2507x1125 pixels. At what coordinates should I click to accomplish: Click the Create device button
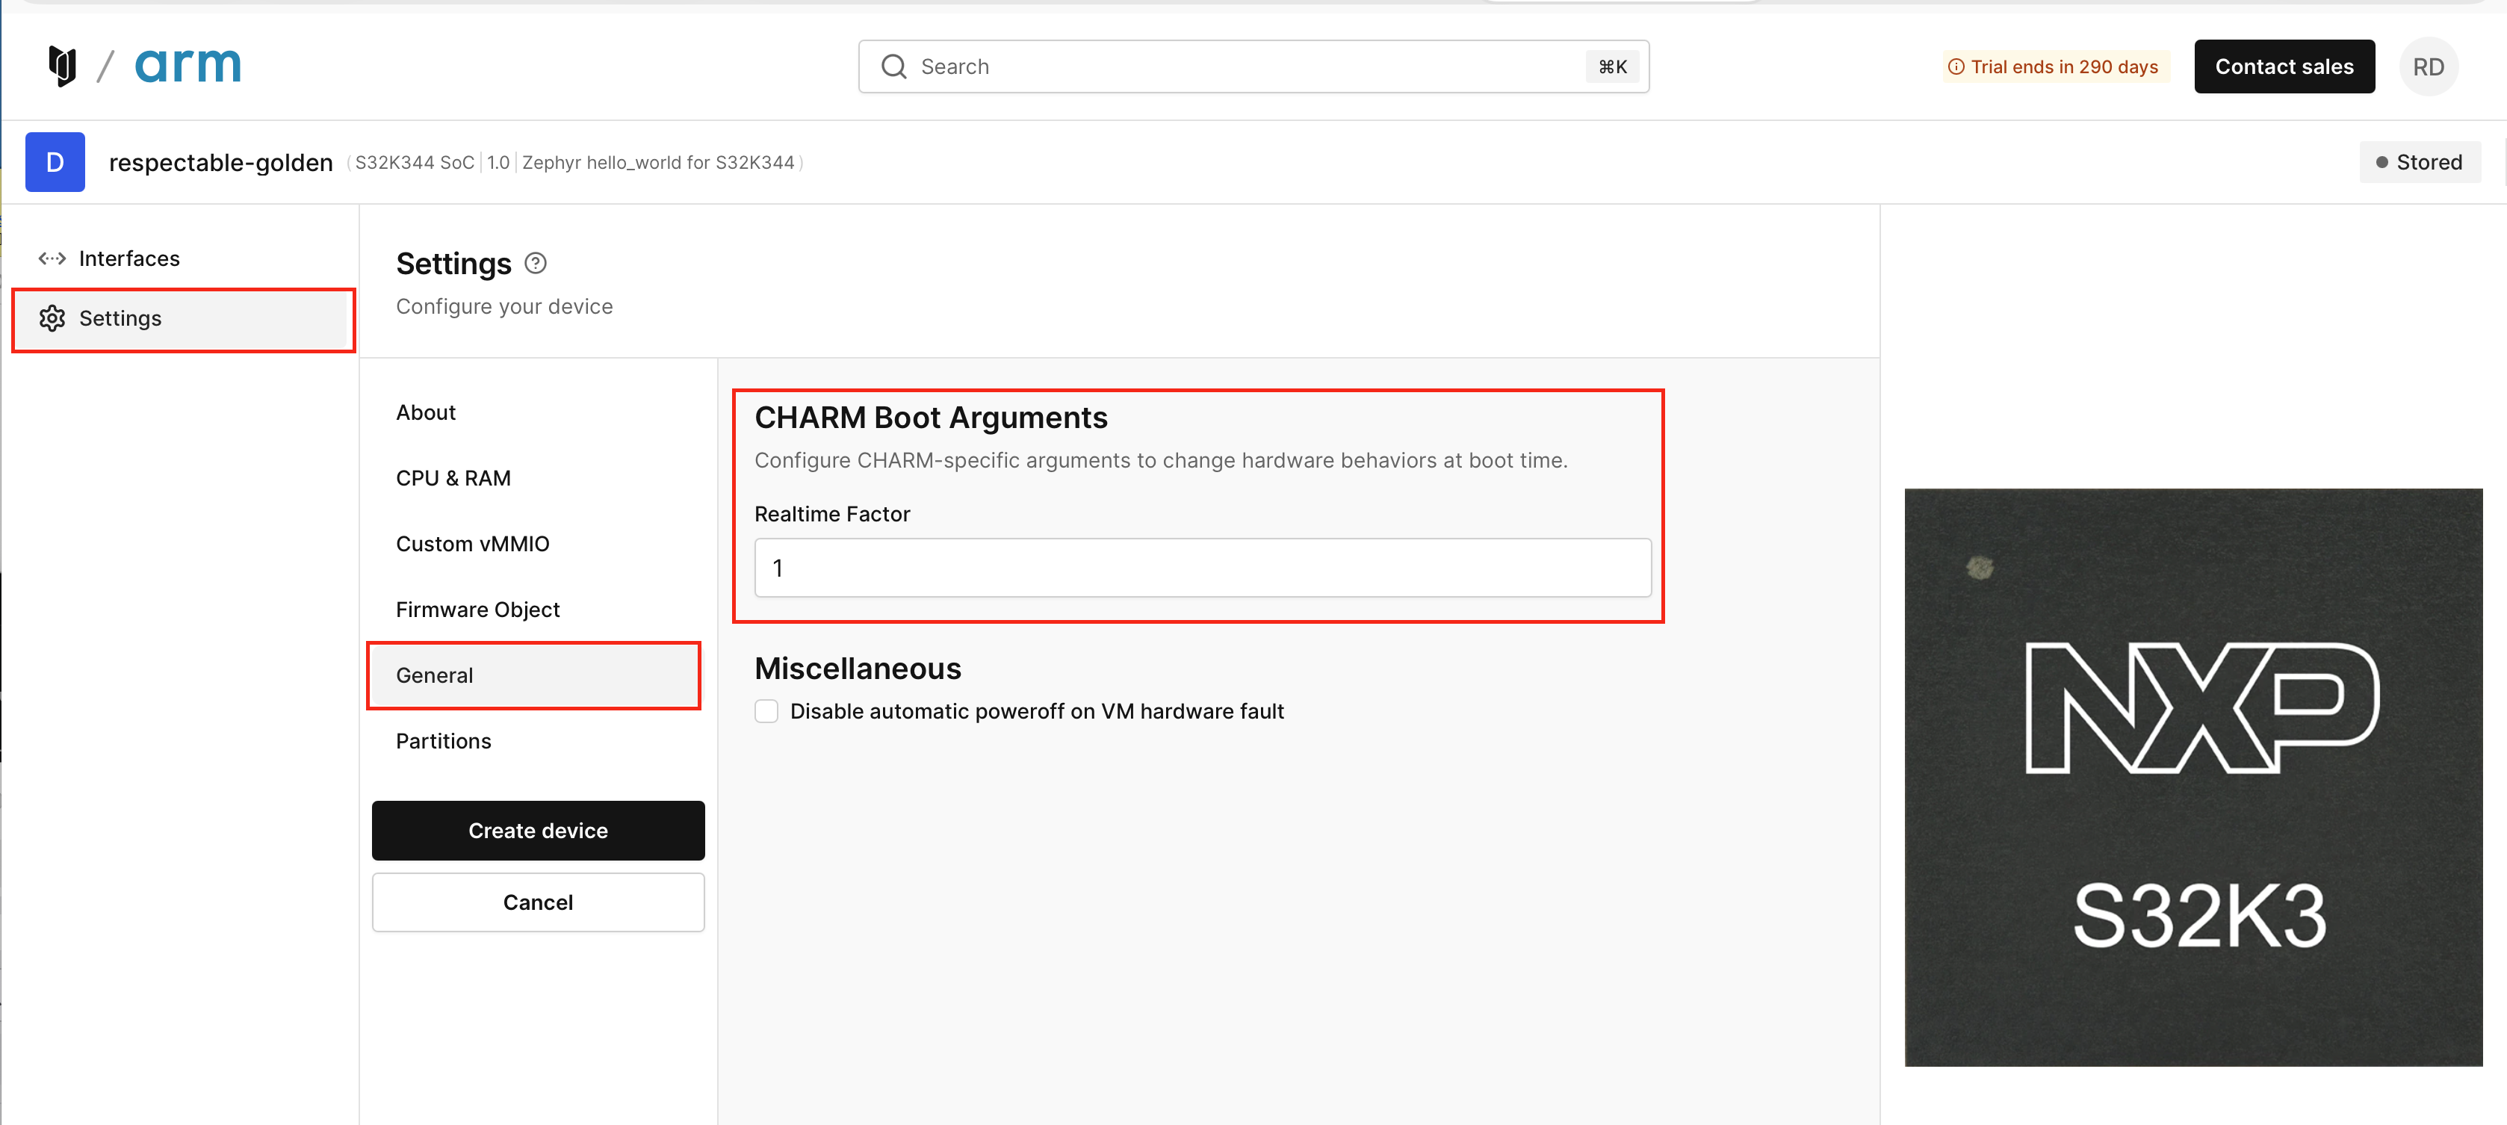(538, 830)
